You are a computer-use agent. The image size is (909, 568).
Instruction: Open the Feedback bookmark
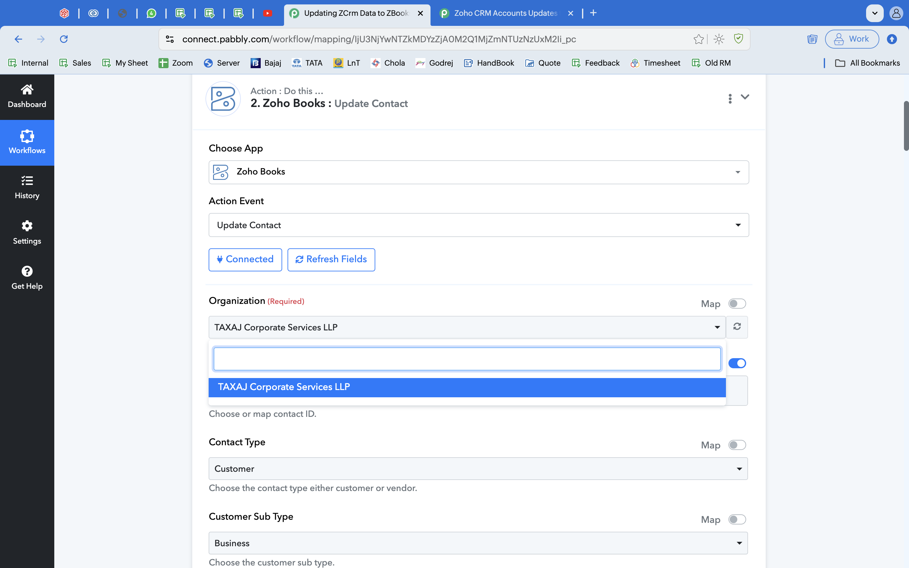(x=595, y=63)
